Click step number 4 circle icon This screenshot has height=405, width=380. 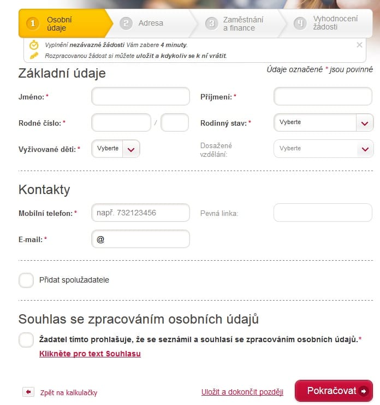point(300,24)
